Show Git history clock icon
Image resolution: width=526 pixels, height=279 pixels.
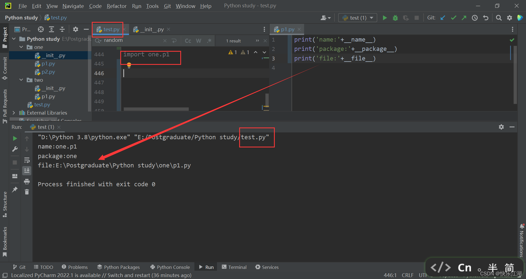(475, 18)
